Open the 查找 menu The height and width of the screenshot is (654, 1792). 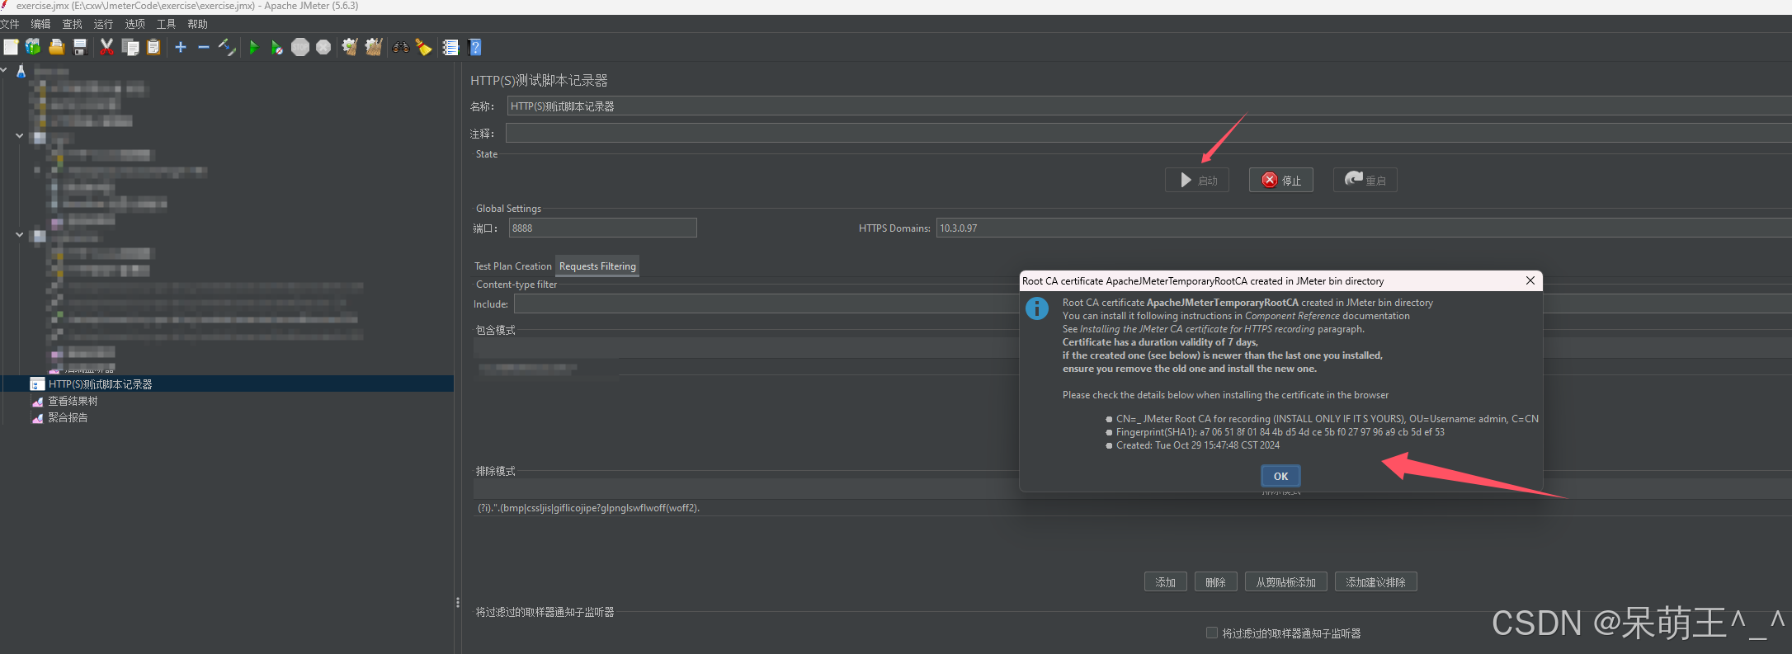[72, 24]
